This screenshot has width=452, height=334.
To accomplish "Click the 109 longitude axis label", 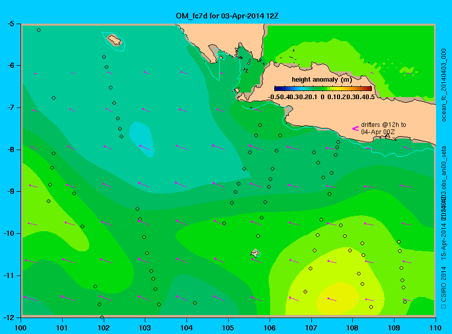I will [394, 328].
